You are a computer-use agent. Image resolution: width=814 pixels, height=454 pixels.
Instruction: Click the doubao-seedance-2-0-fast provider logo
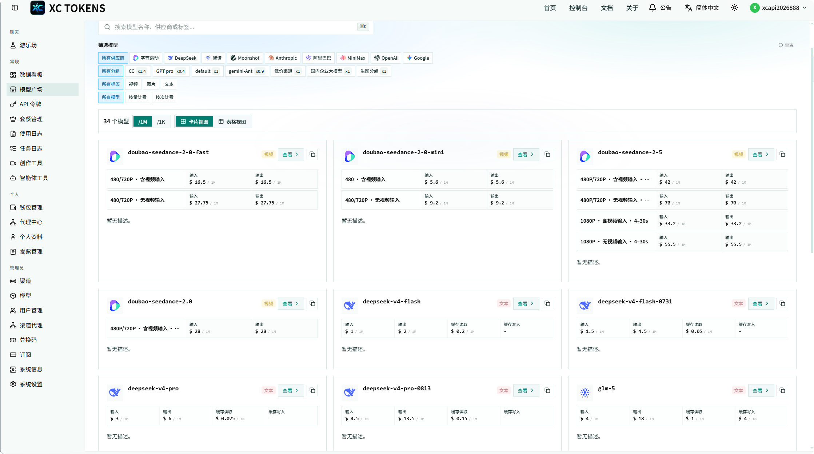coord(115,156)
